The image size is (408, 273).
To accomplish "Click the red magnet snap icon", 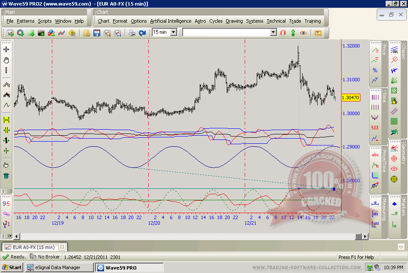I will 283,33.
